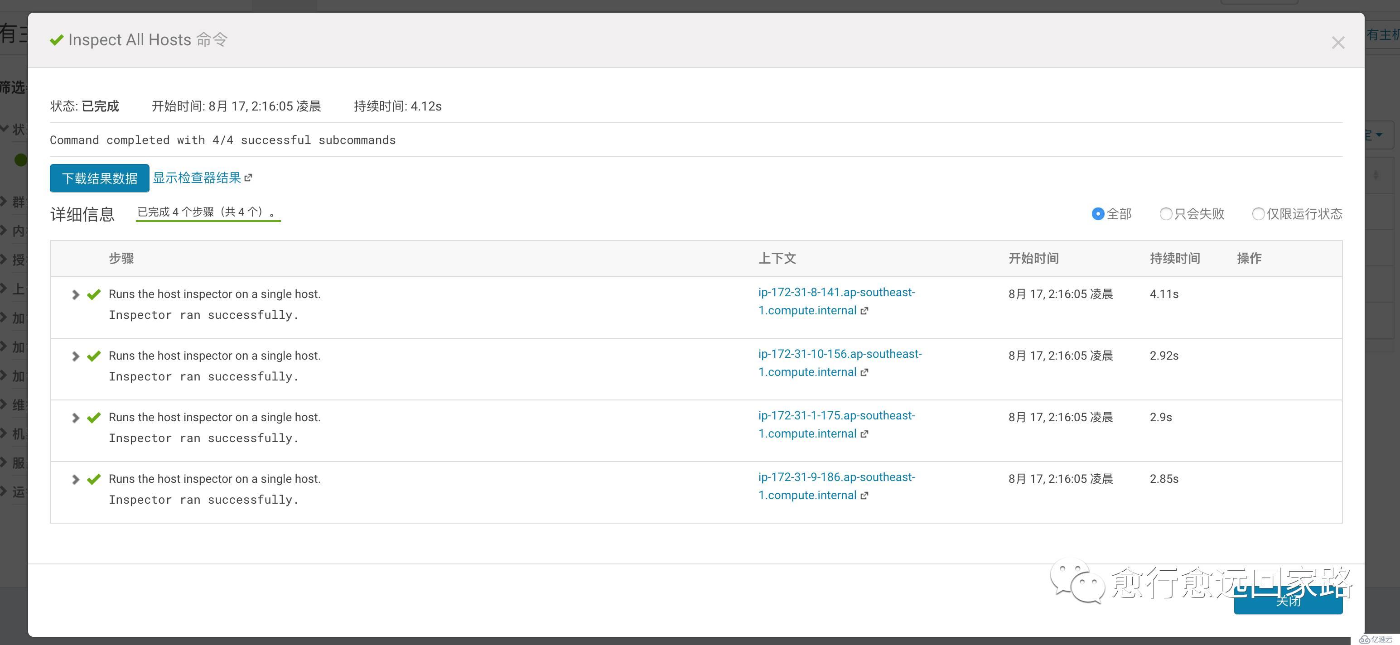1400x645 pixels.
Task: Expand the step row for ip-172-31-1-175
Action: (x=76, y=417)
